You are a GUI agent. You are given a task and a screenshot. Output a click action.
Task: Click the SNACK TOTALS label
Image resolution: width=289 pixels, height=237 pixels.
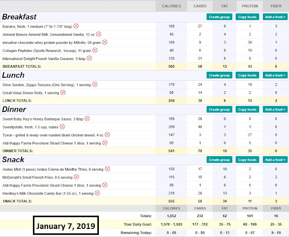pos(17,201)
